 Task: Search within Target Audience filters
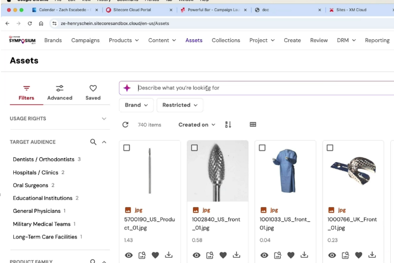93,142
